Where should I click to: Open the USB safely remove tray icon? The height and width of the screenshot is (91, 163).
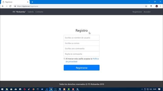coord(145,89)
